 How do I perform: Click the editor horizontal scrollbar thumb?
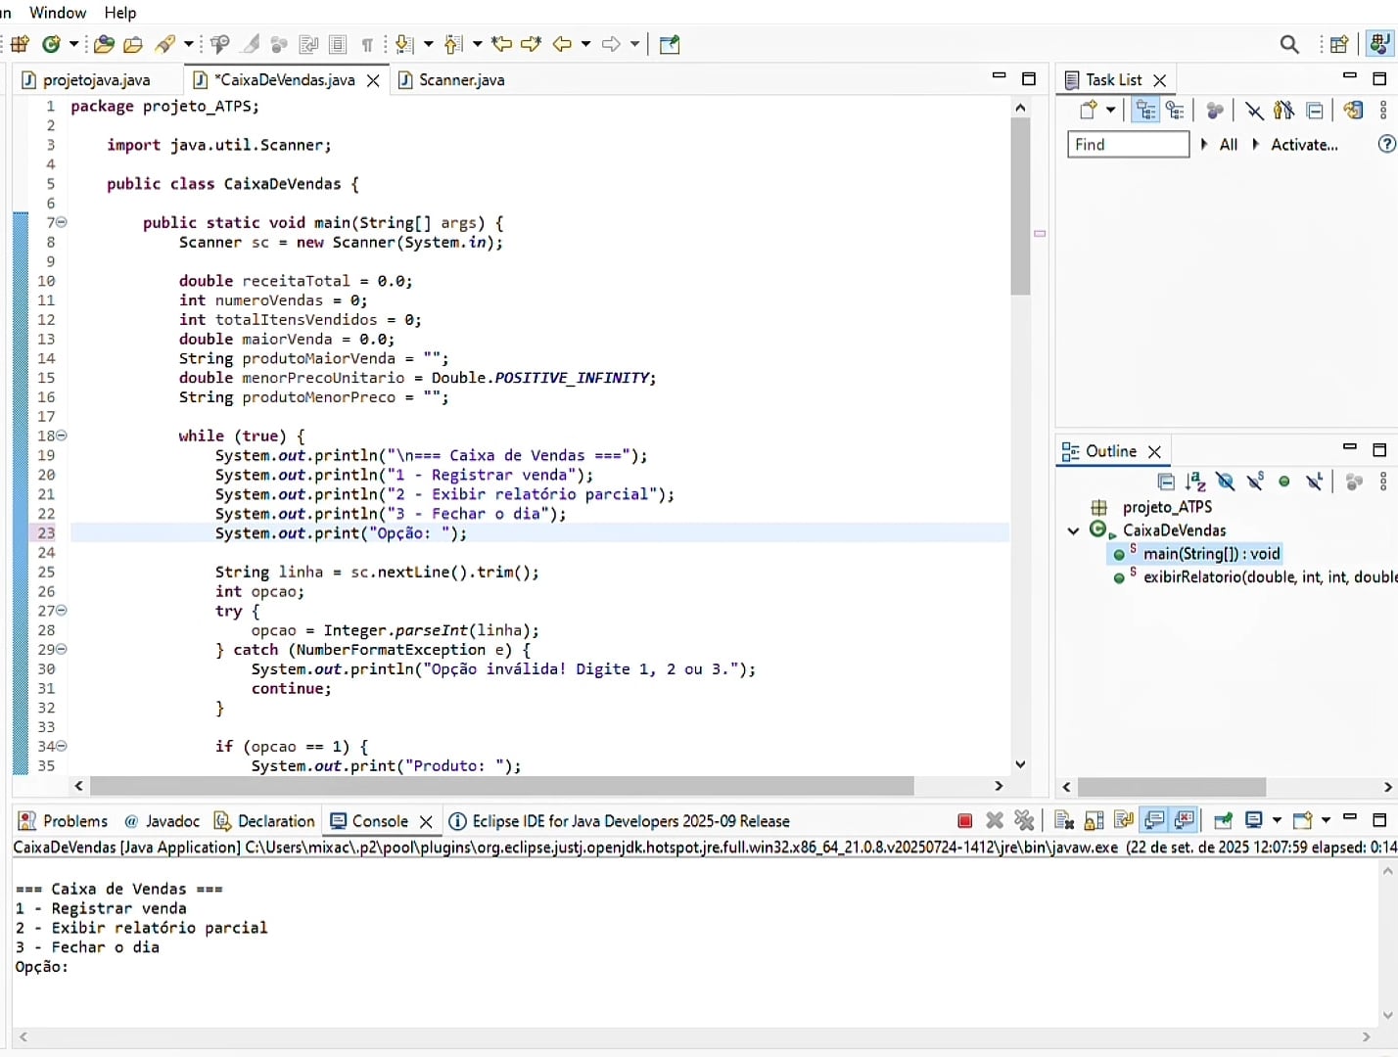(501, 786)
